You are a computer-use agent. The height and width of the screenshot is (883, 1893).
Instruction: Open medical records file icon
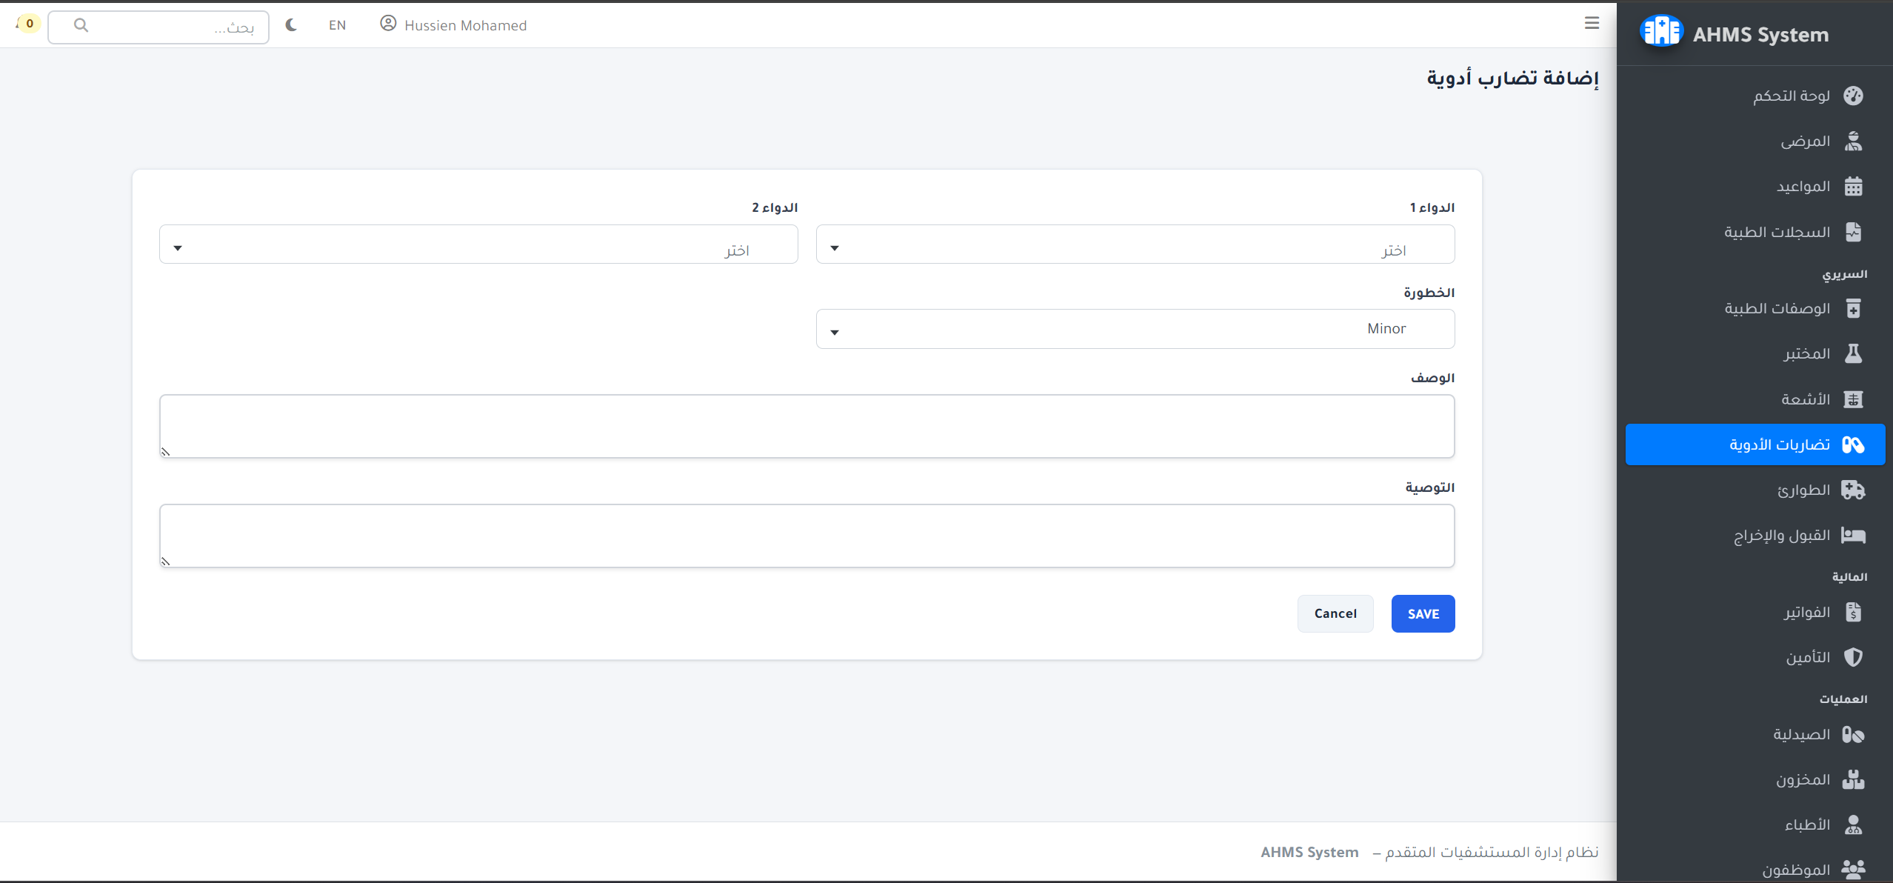coord(1852,232)
